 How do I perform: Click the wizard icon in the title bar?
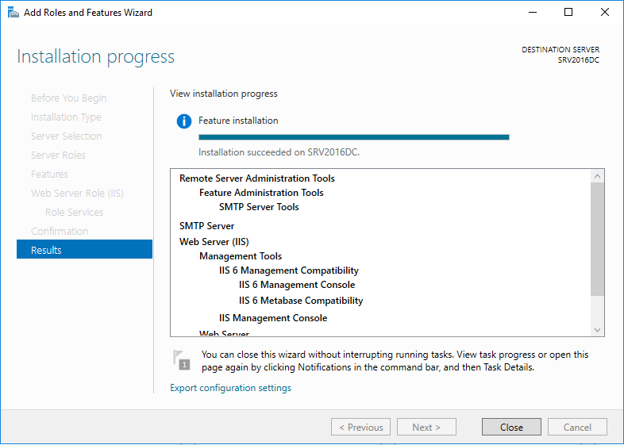(13, 13)
